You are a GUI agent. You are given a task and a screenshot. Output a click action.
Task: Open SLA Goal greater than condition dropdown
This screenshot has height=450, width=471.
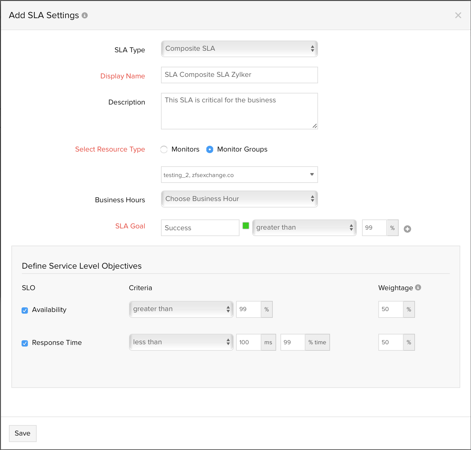304,228
